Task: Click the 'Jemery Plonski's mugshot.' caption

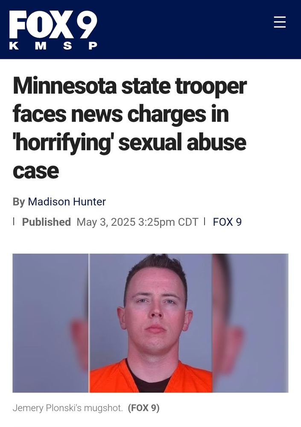Action: click(x=68, y=408)
